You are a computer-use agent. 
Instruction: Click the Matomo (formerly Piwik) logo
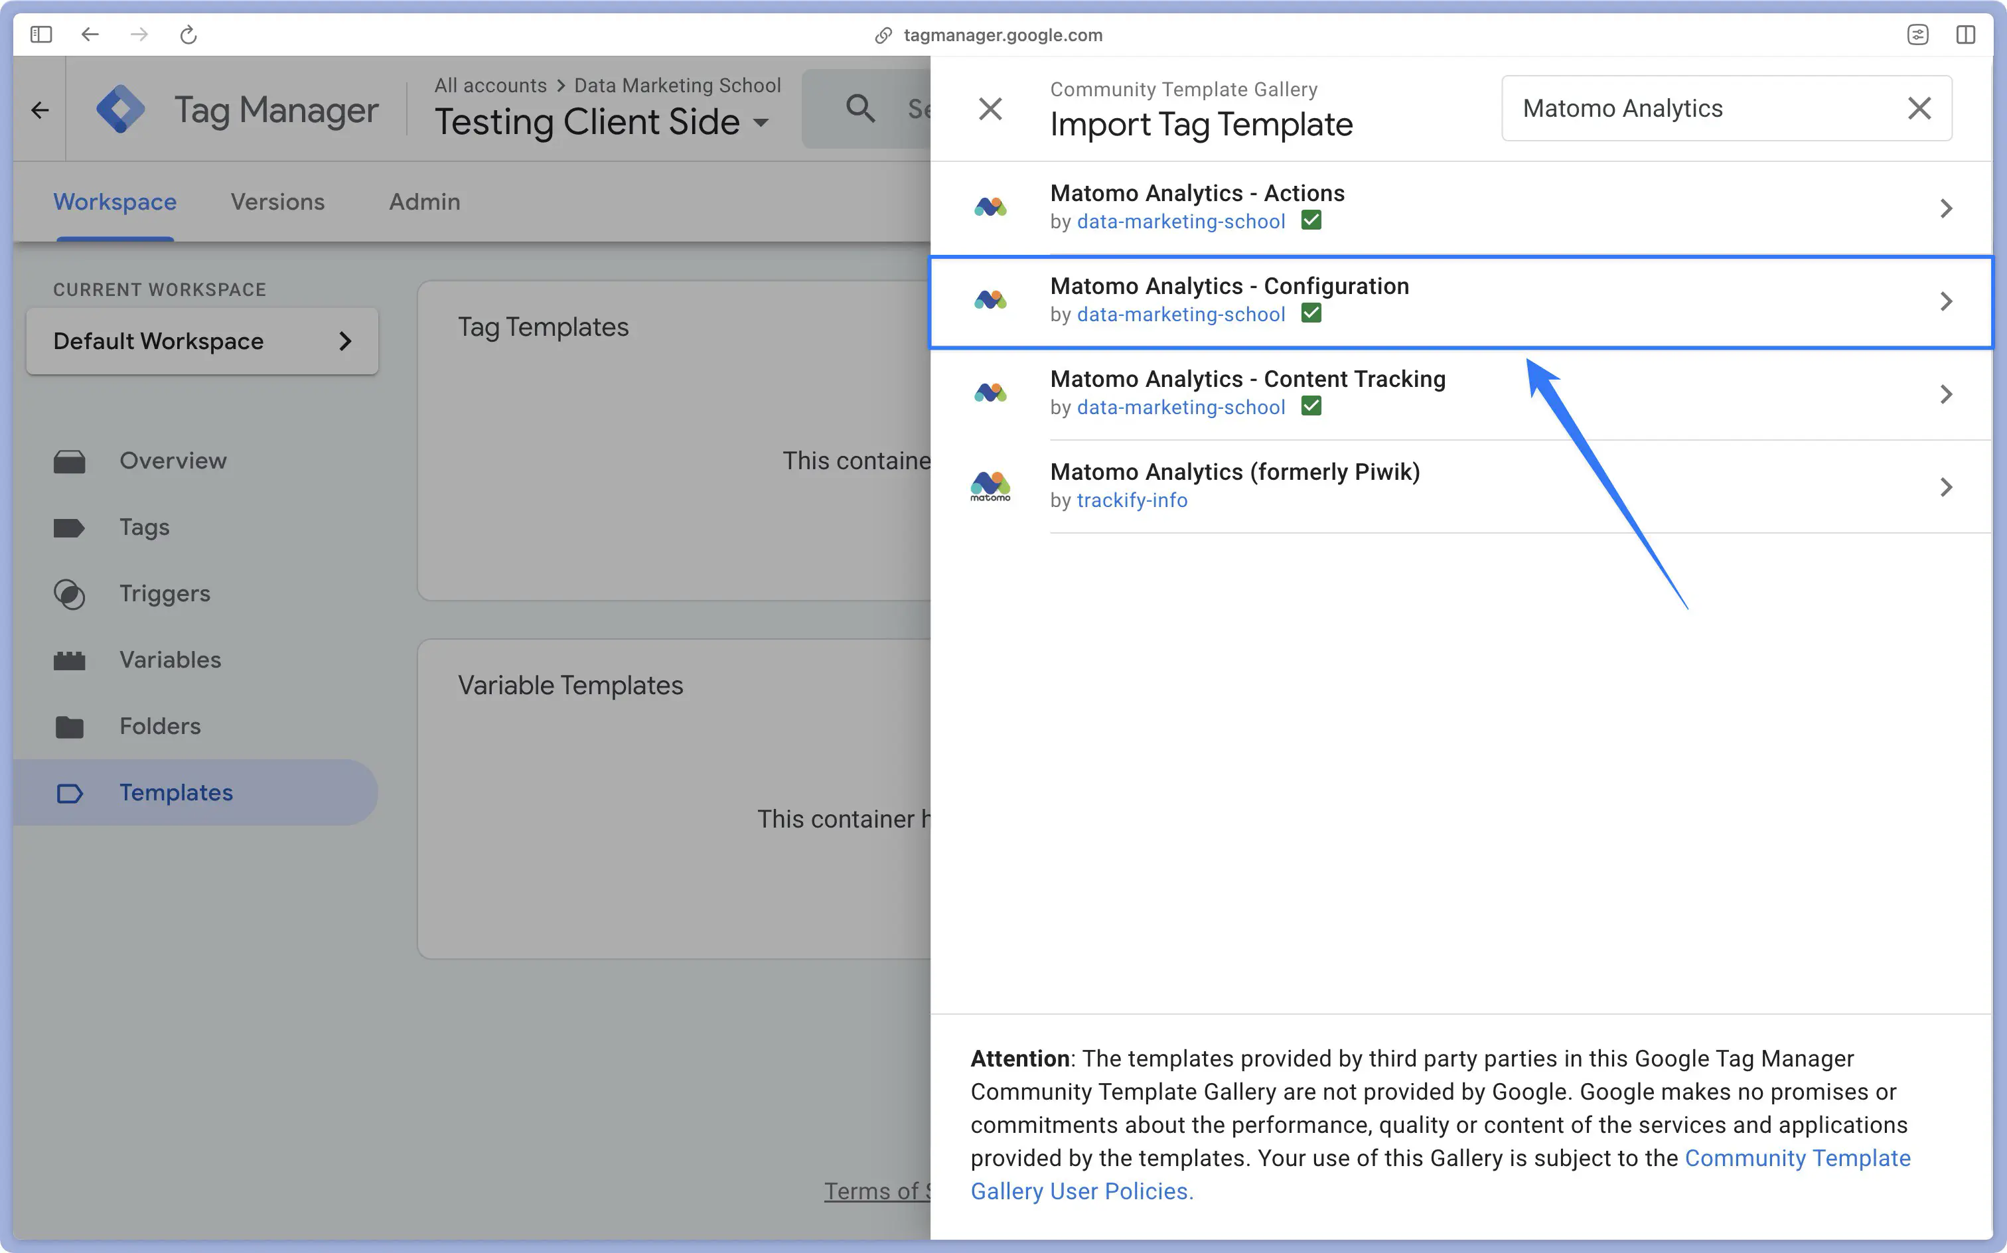[990, 486]
